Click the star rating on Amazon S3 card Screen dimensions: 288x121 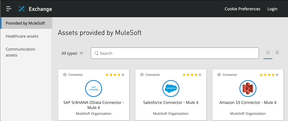tap(269, 75)
